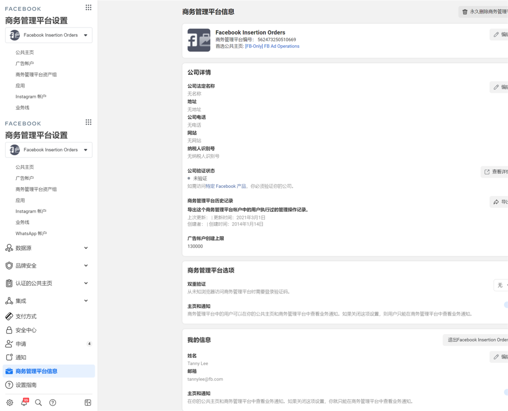Open the 双重验证 dropdown showing 无
Screen dimensions: 508x411
(x=501, y=285)
